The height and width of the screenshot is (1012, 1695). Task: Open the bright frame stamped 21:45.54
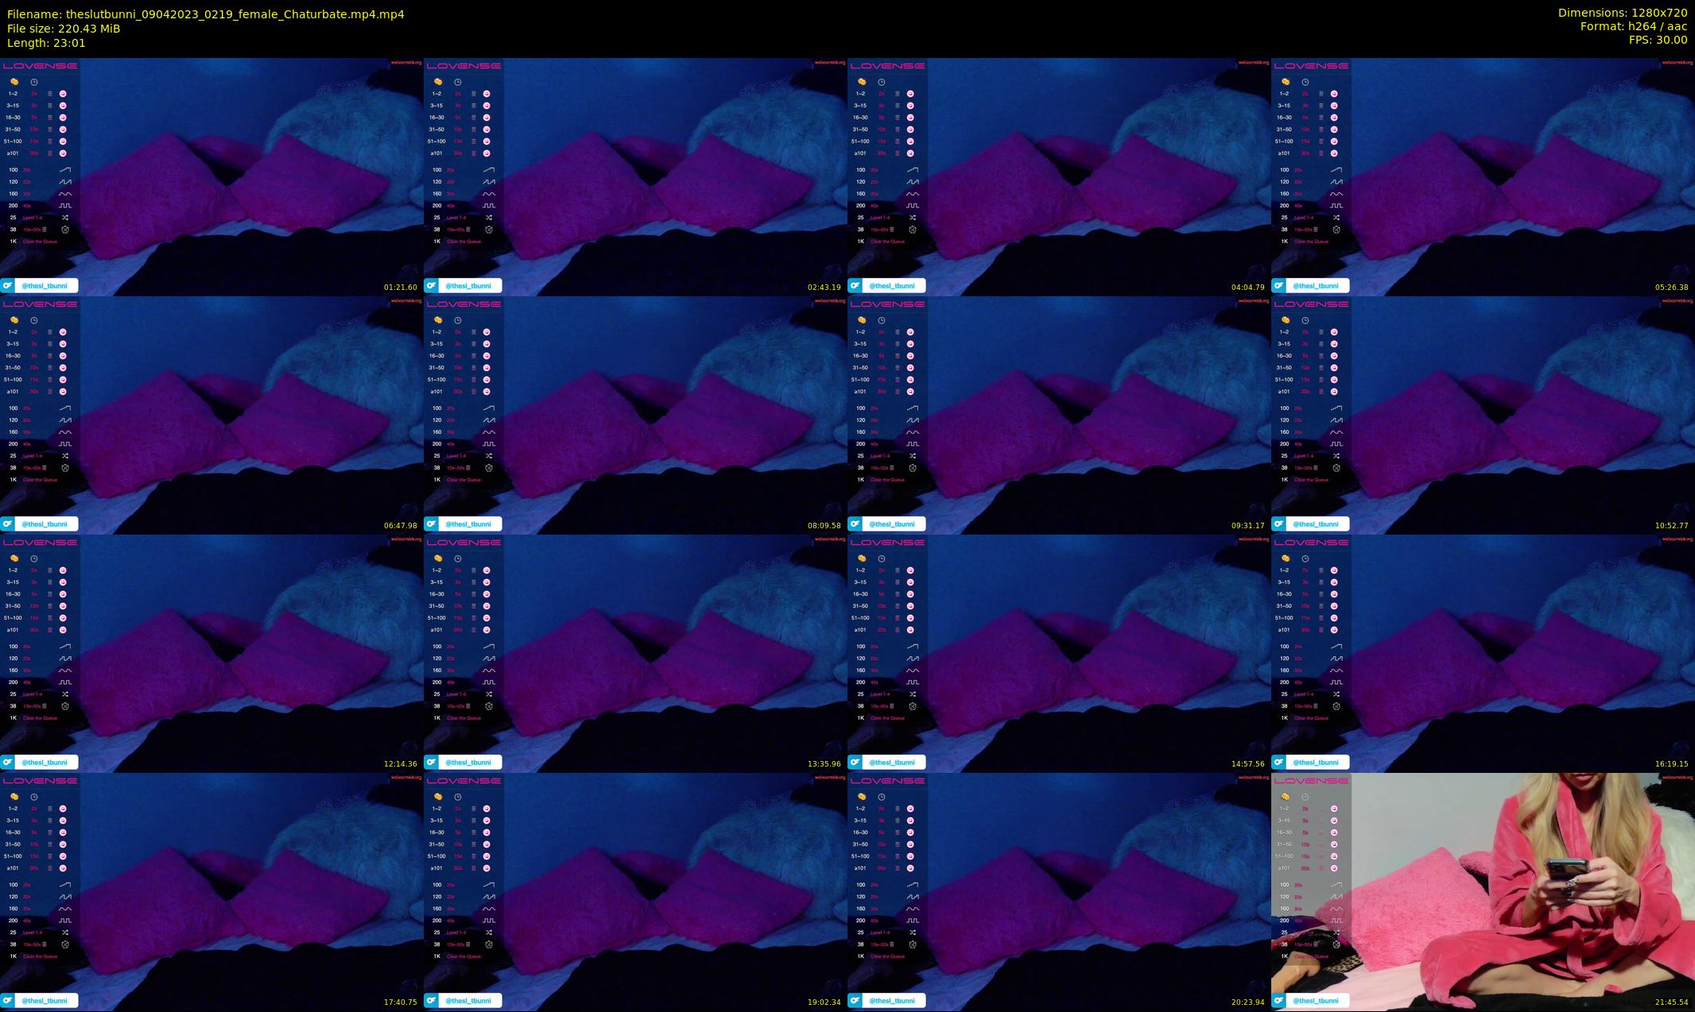1483,891
